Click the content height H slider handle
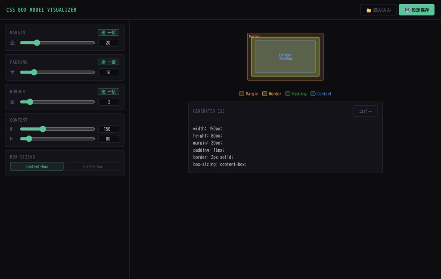This screenshot has height=279, width=441. (x=29, y=139)
